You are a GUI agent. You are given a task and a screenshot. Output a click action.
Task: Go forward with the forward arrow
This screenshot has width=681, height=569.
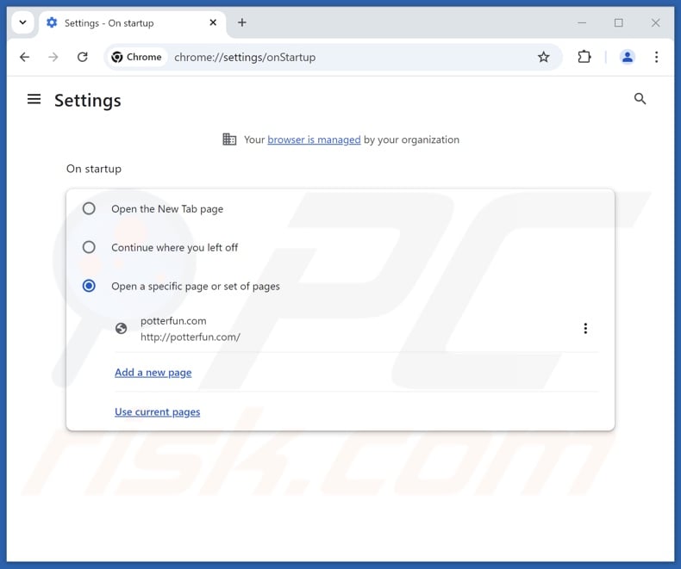[53, 57]
